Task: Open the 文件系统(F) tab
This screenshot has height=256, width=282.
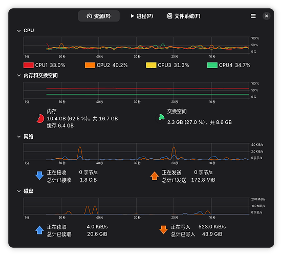Action: tap(184, 16)
